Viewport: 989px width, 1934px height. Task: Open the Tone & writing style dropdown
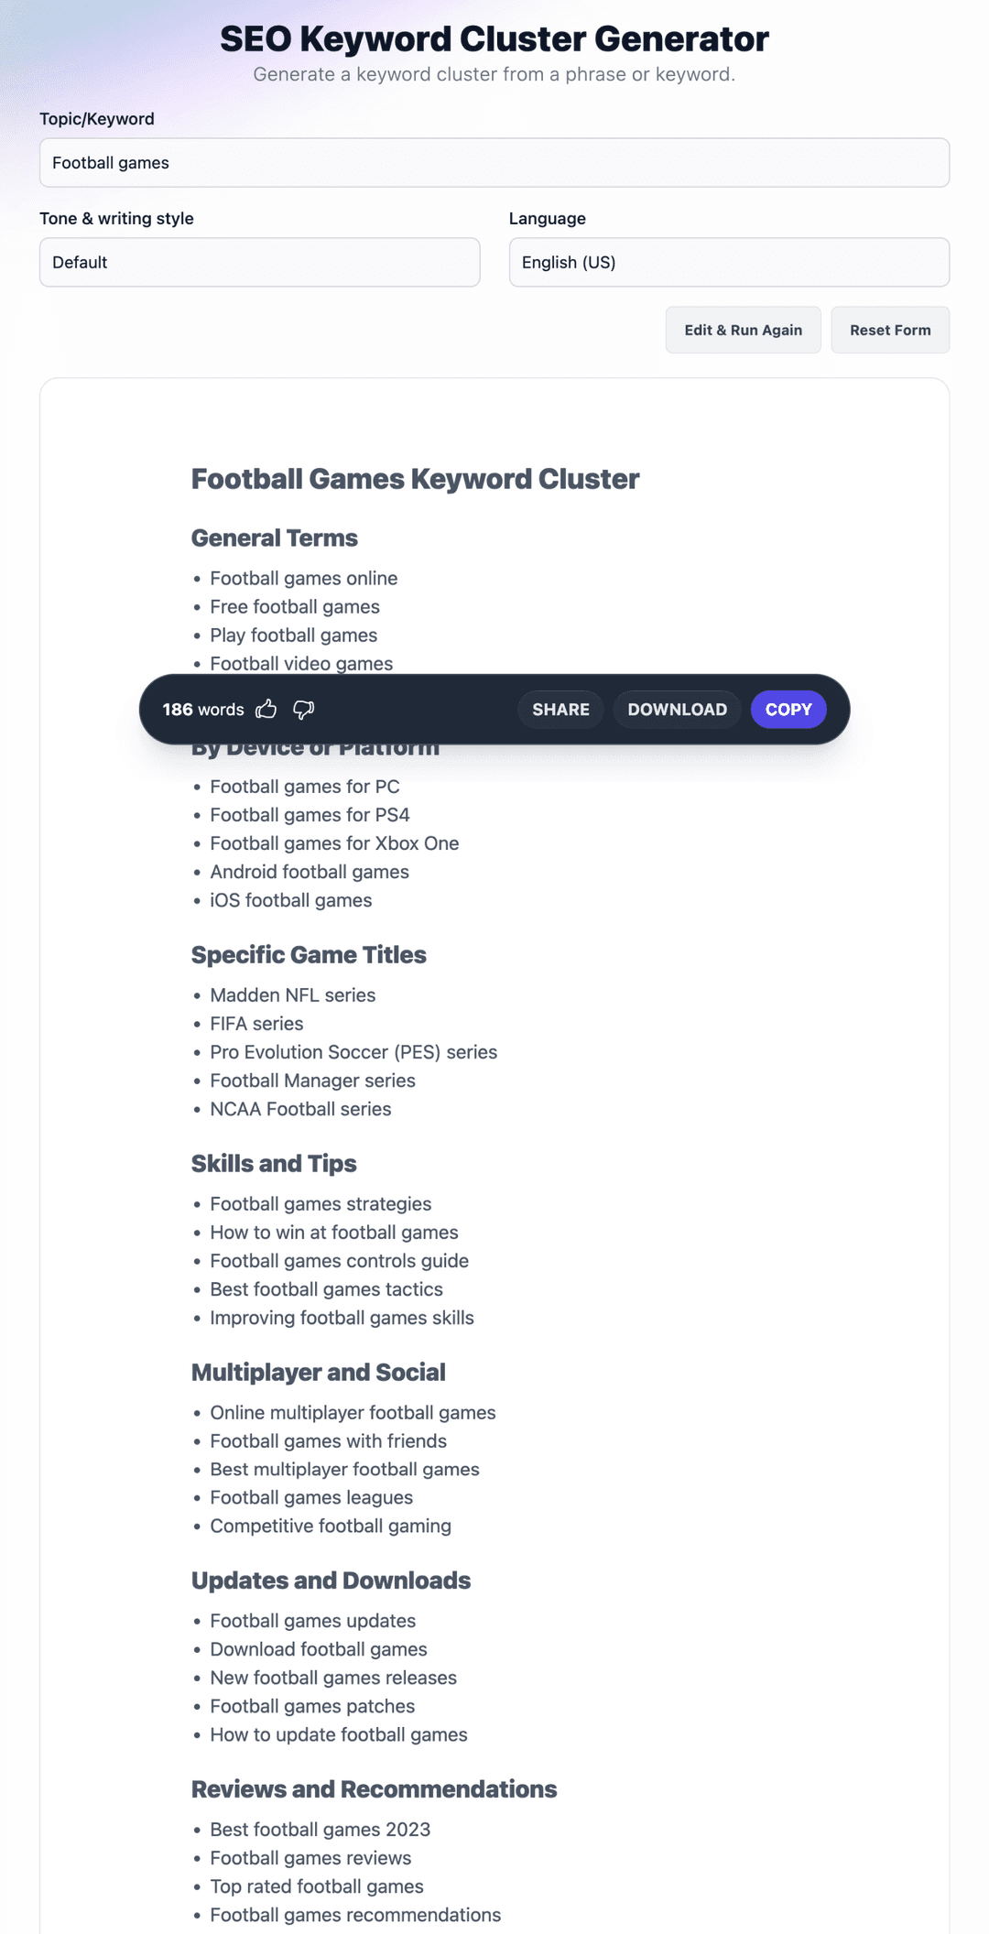coord(259,262)
